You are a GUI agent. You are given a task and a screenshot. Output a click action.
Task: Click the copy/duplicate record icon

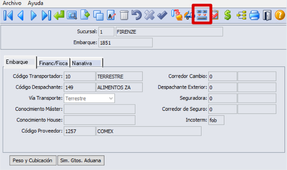(98, 15)
